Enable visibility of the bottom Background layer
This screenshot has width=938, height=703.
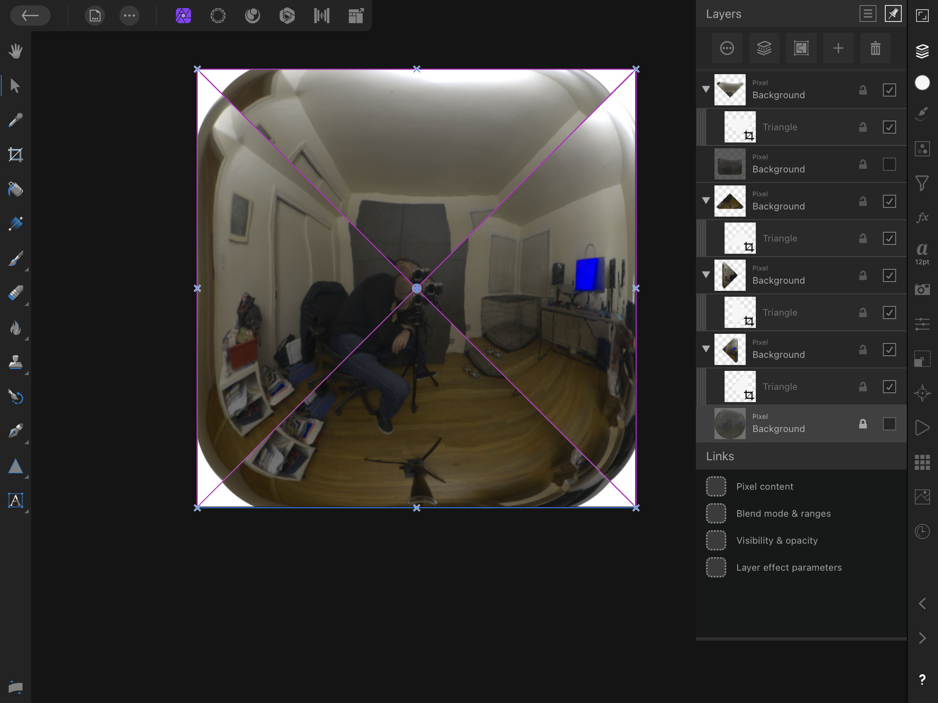tap(889, 424)
